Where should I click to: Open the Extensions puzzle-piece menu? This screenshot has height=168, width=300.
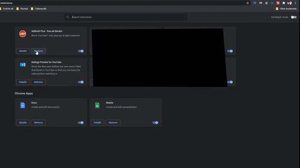284,3
